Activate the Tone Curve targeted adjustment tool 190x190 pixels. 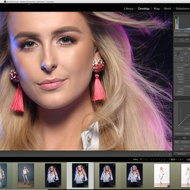pyautogui.click(x=175, y=103)
